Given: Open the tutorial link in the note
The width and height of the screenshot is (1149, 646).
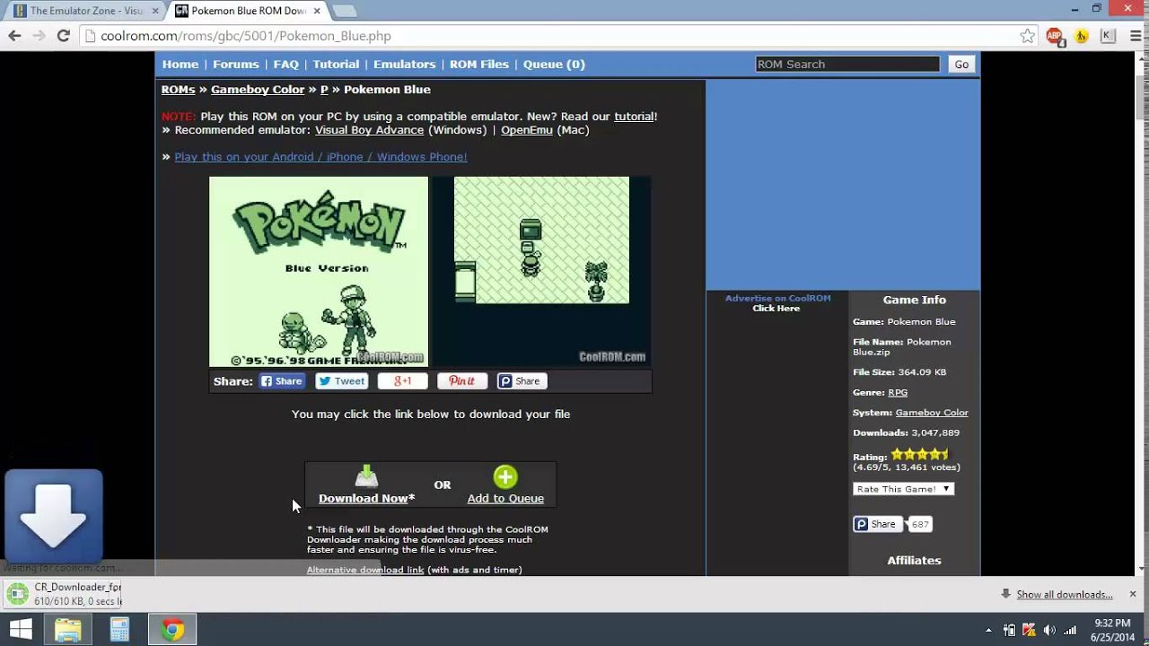Looking at the screenshot, I should point(634,117).
